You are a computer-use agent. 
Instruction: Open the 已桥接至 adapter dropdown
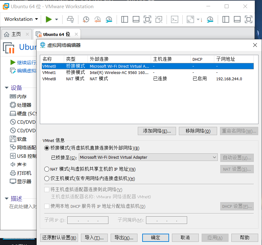coord(148,157)
